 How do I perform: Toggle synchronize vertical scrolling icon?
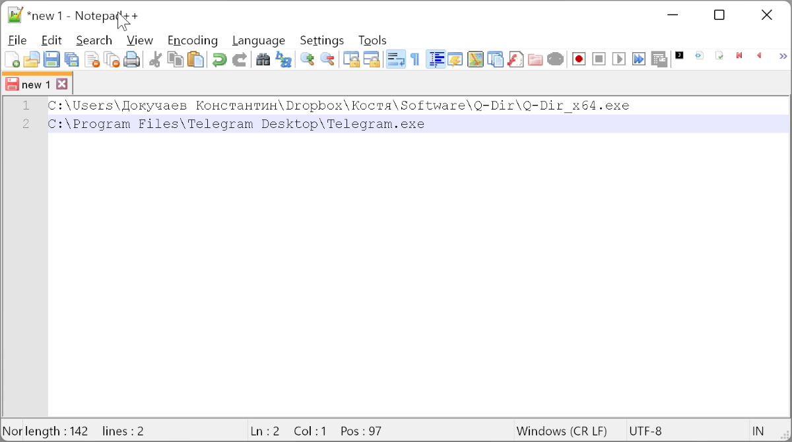tap(351, 59)
